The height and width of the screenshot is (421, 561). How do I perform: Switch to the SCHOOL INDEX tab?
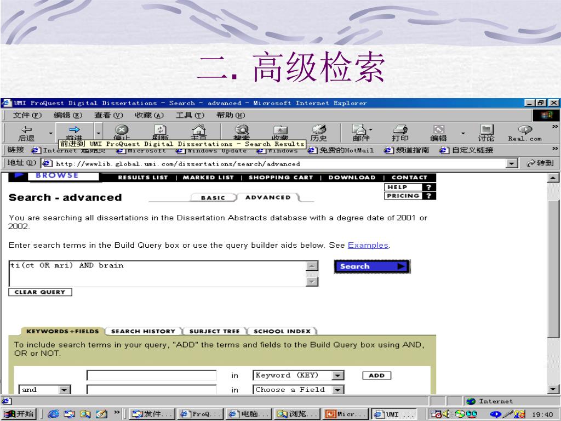coord(282,331)
